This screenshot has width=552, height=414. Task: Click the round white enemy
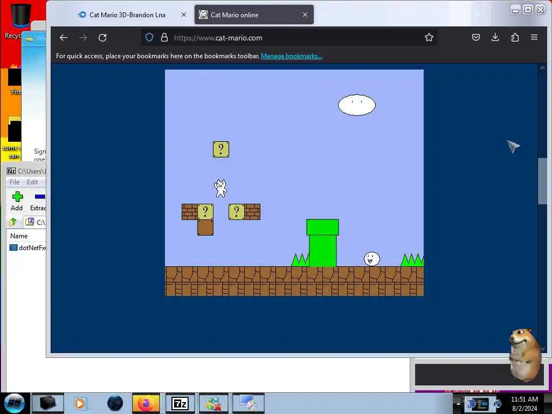pos(372,259)
